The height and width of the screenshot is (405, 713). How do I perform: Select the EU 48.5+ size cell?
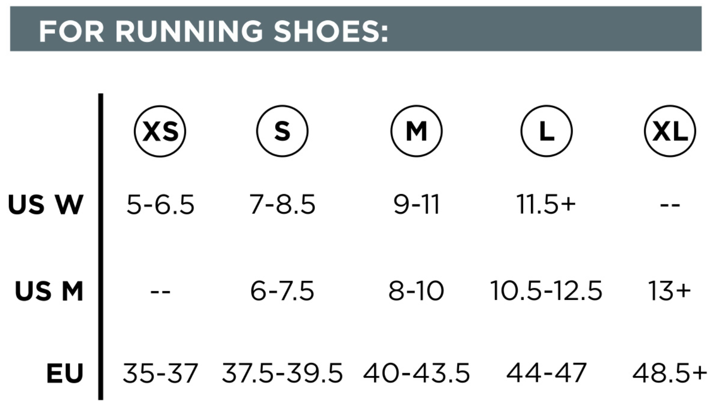click(x=669, y=373)
